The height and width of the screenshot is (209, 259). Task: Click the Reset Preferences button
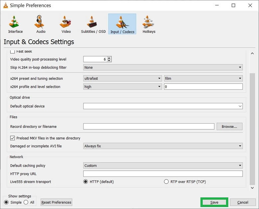pos(56,202)
